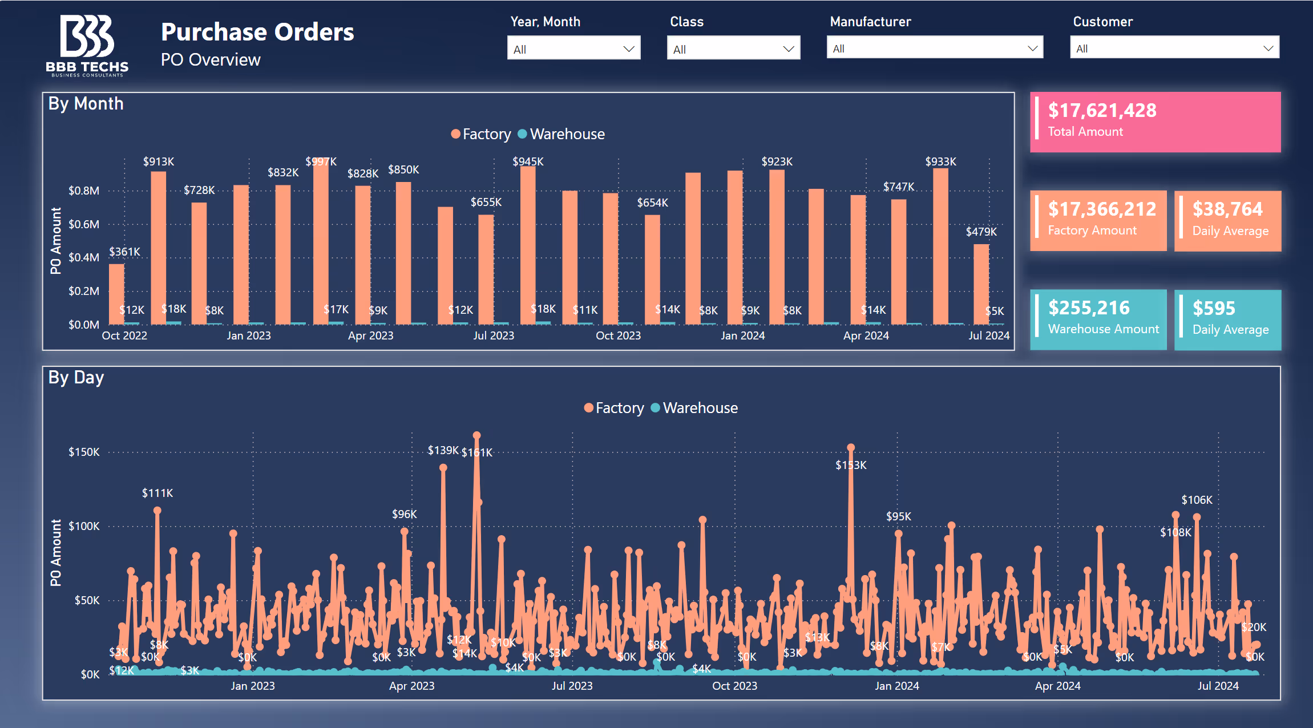The height and width of the screenshot is (728, 1313).
Task: Click Warehouse legend dot in By Month chart
Action: coord(522,134)
